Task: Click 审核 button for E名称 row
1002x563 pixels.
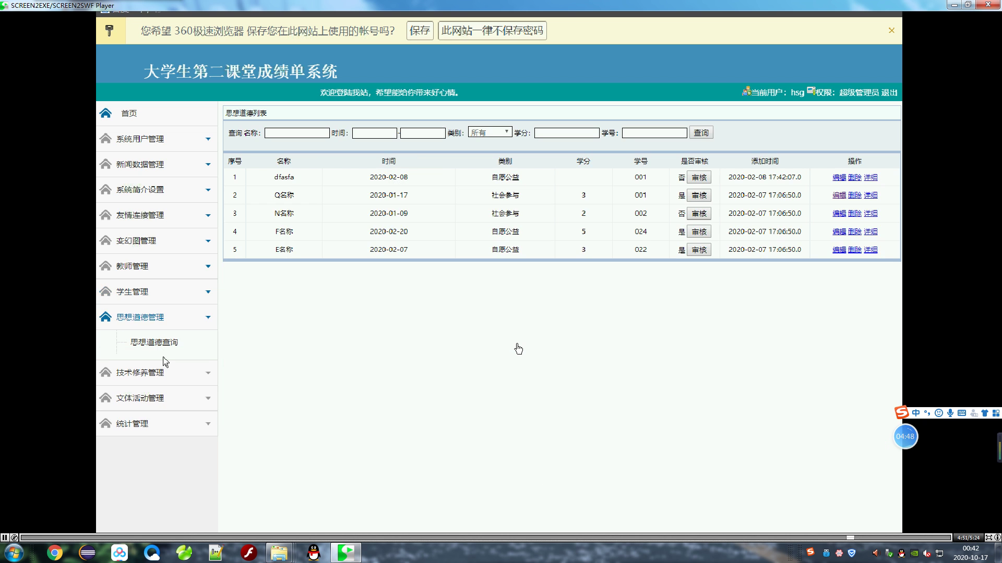Action: [699, 250]
